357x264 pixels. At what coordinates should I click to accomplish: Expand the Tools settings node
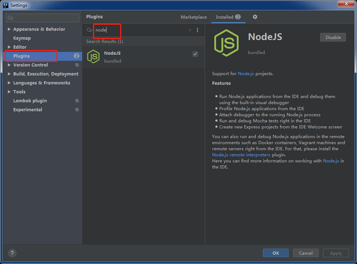pos(9,92)
